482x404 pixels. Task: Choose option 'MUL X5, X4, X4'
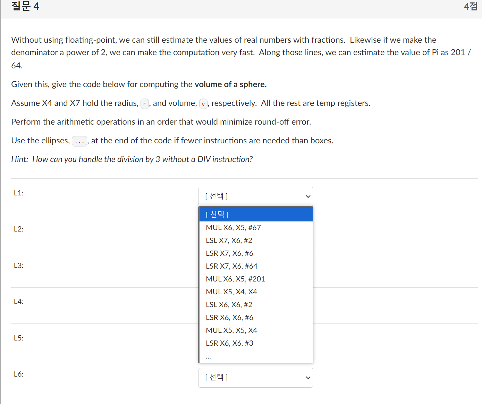coord(256,292)
